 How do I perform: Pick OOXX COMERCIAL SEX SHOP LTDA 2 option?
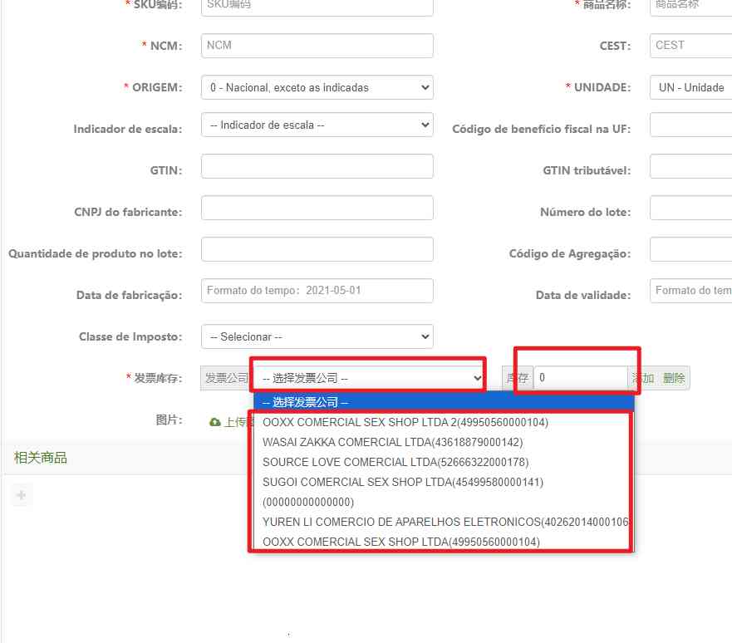tap(405, 422)
